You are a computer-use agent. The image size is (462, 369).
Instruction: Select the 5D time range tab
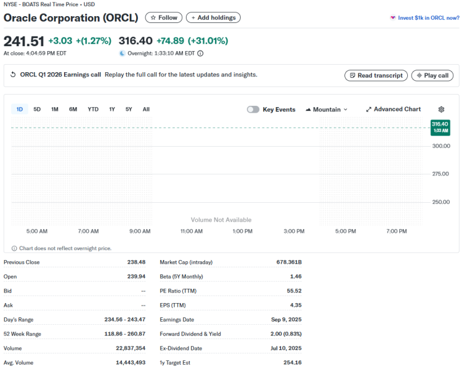click(37, 110)
